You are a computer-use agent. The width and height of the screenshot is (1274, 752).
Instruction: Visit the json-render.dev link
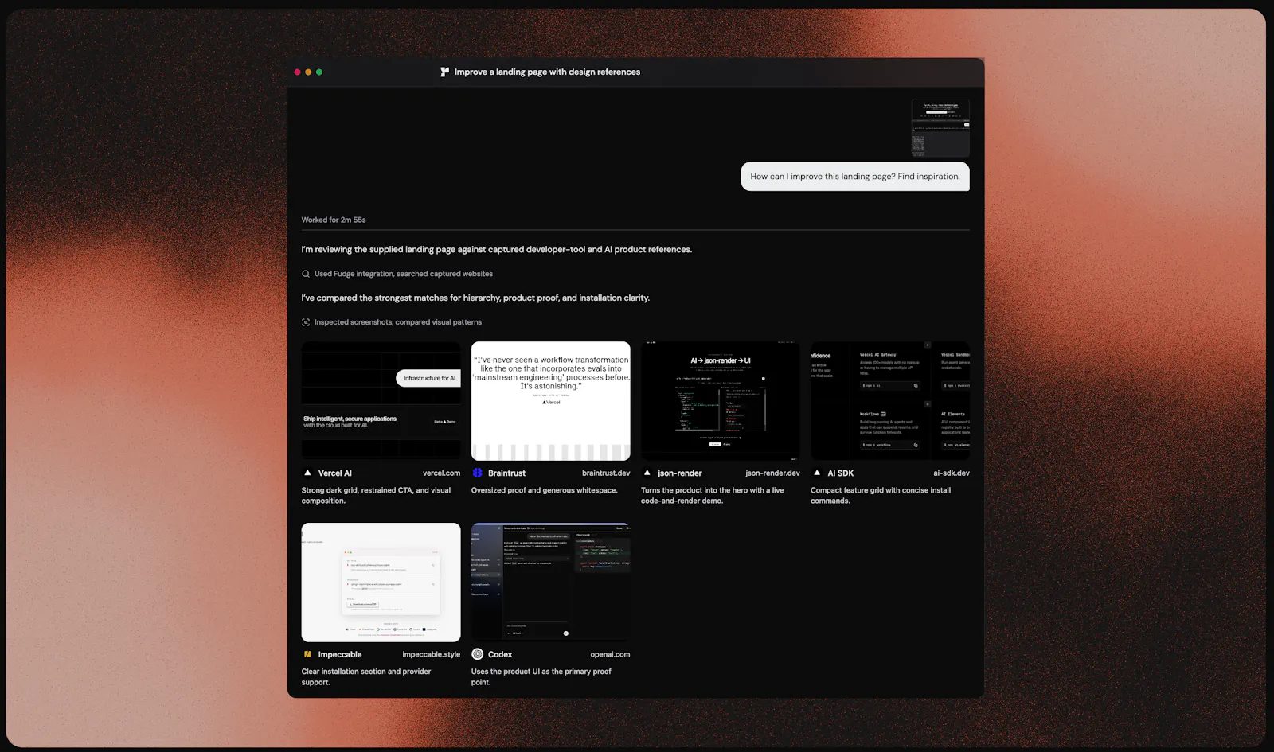(x=772, y=473)
